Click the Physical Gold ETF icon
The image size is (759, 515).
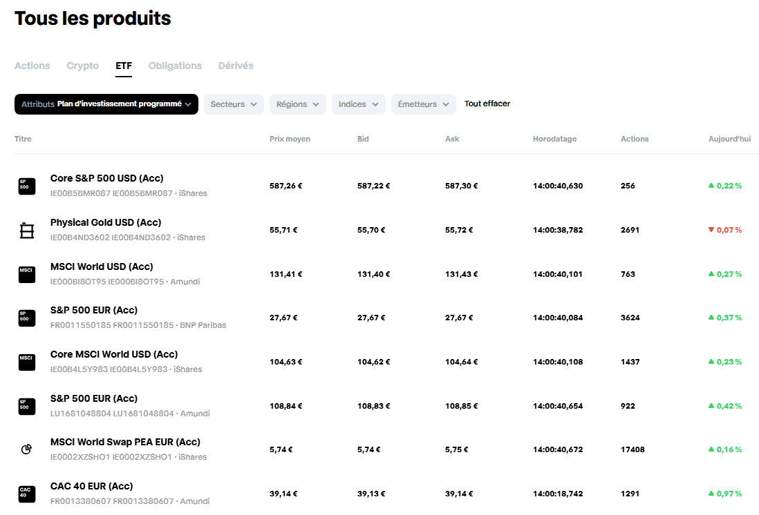pyautogui.click(x=26, y=230)
